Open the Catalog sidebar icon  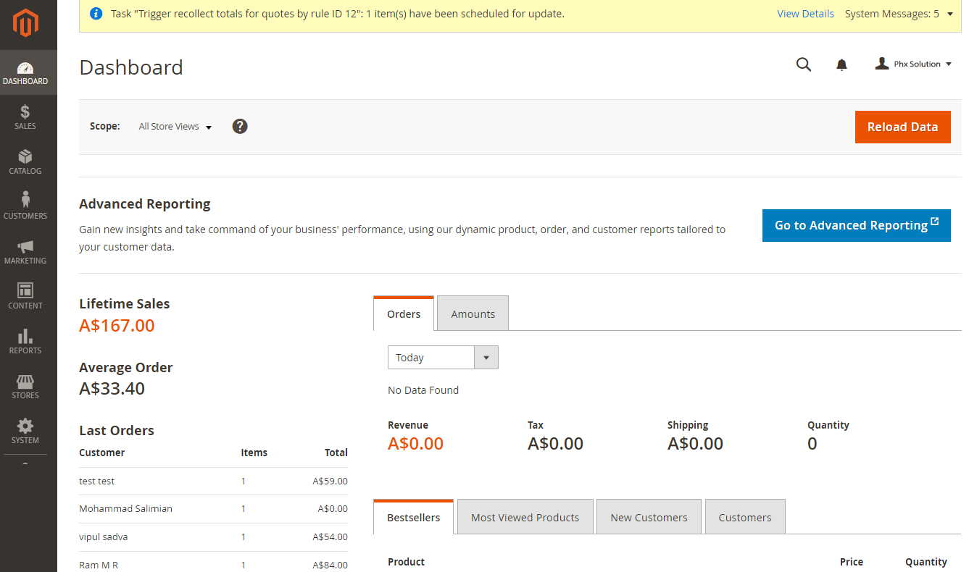pos(25,162)
